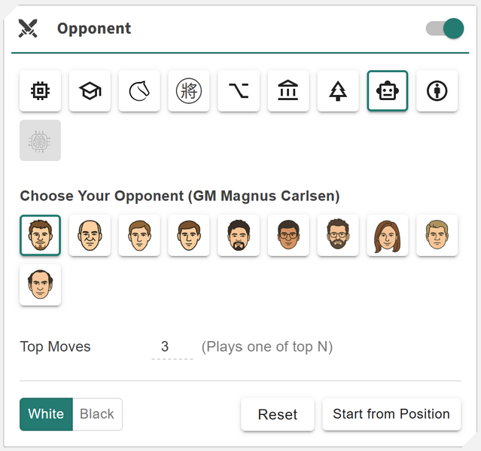Click the graduation cap icon
The width and height of the screenshot is (481, 451).
90,91
